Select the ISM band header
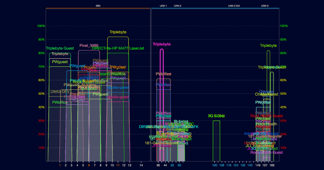The width and height of the screenshot is (324, 170). (98, 6)
